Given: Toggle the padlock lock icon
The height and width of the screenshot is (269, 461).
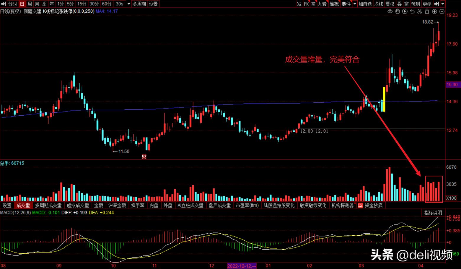Looking at the screenshot, I should [427, 12].
